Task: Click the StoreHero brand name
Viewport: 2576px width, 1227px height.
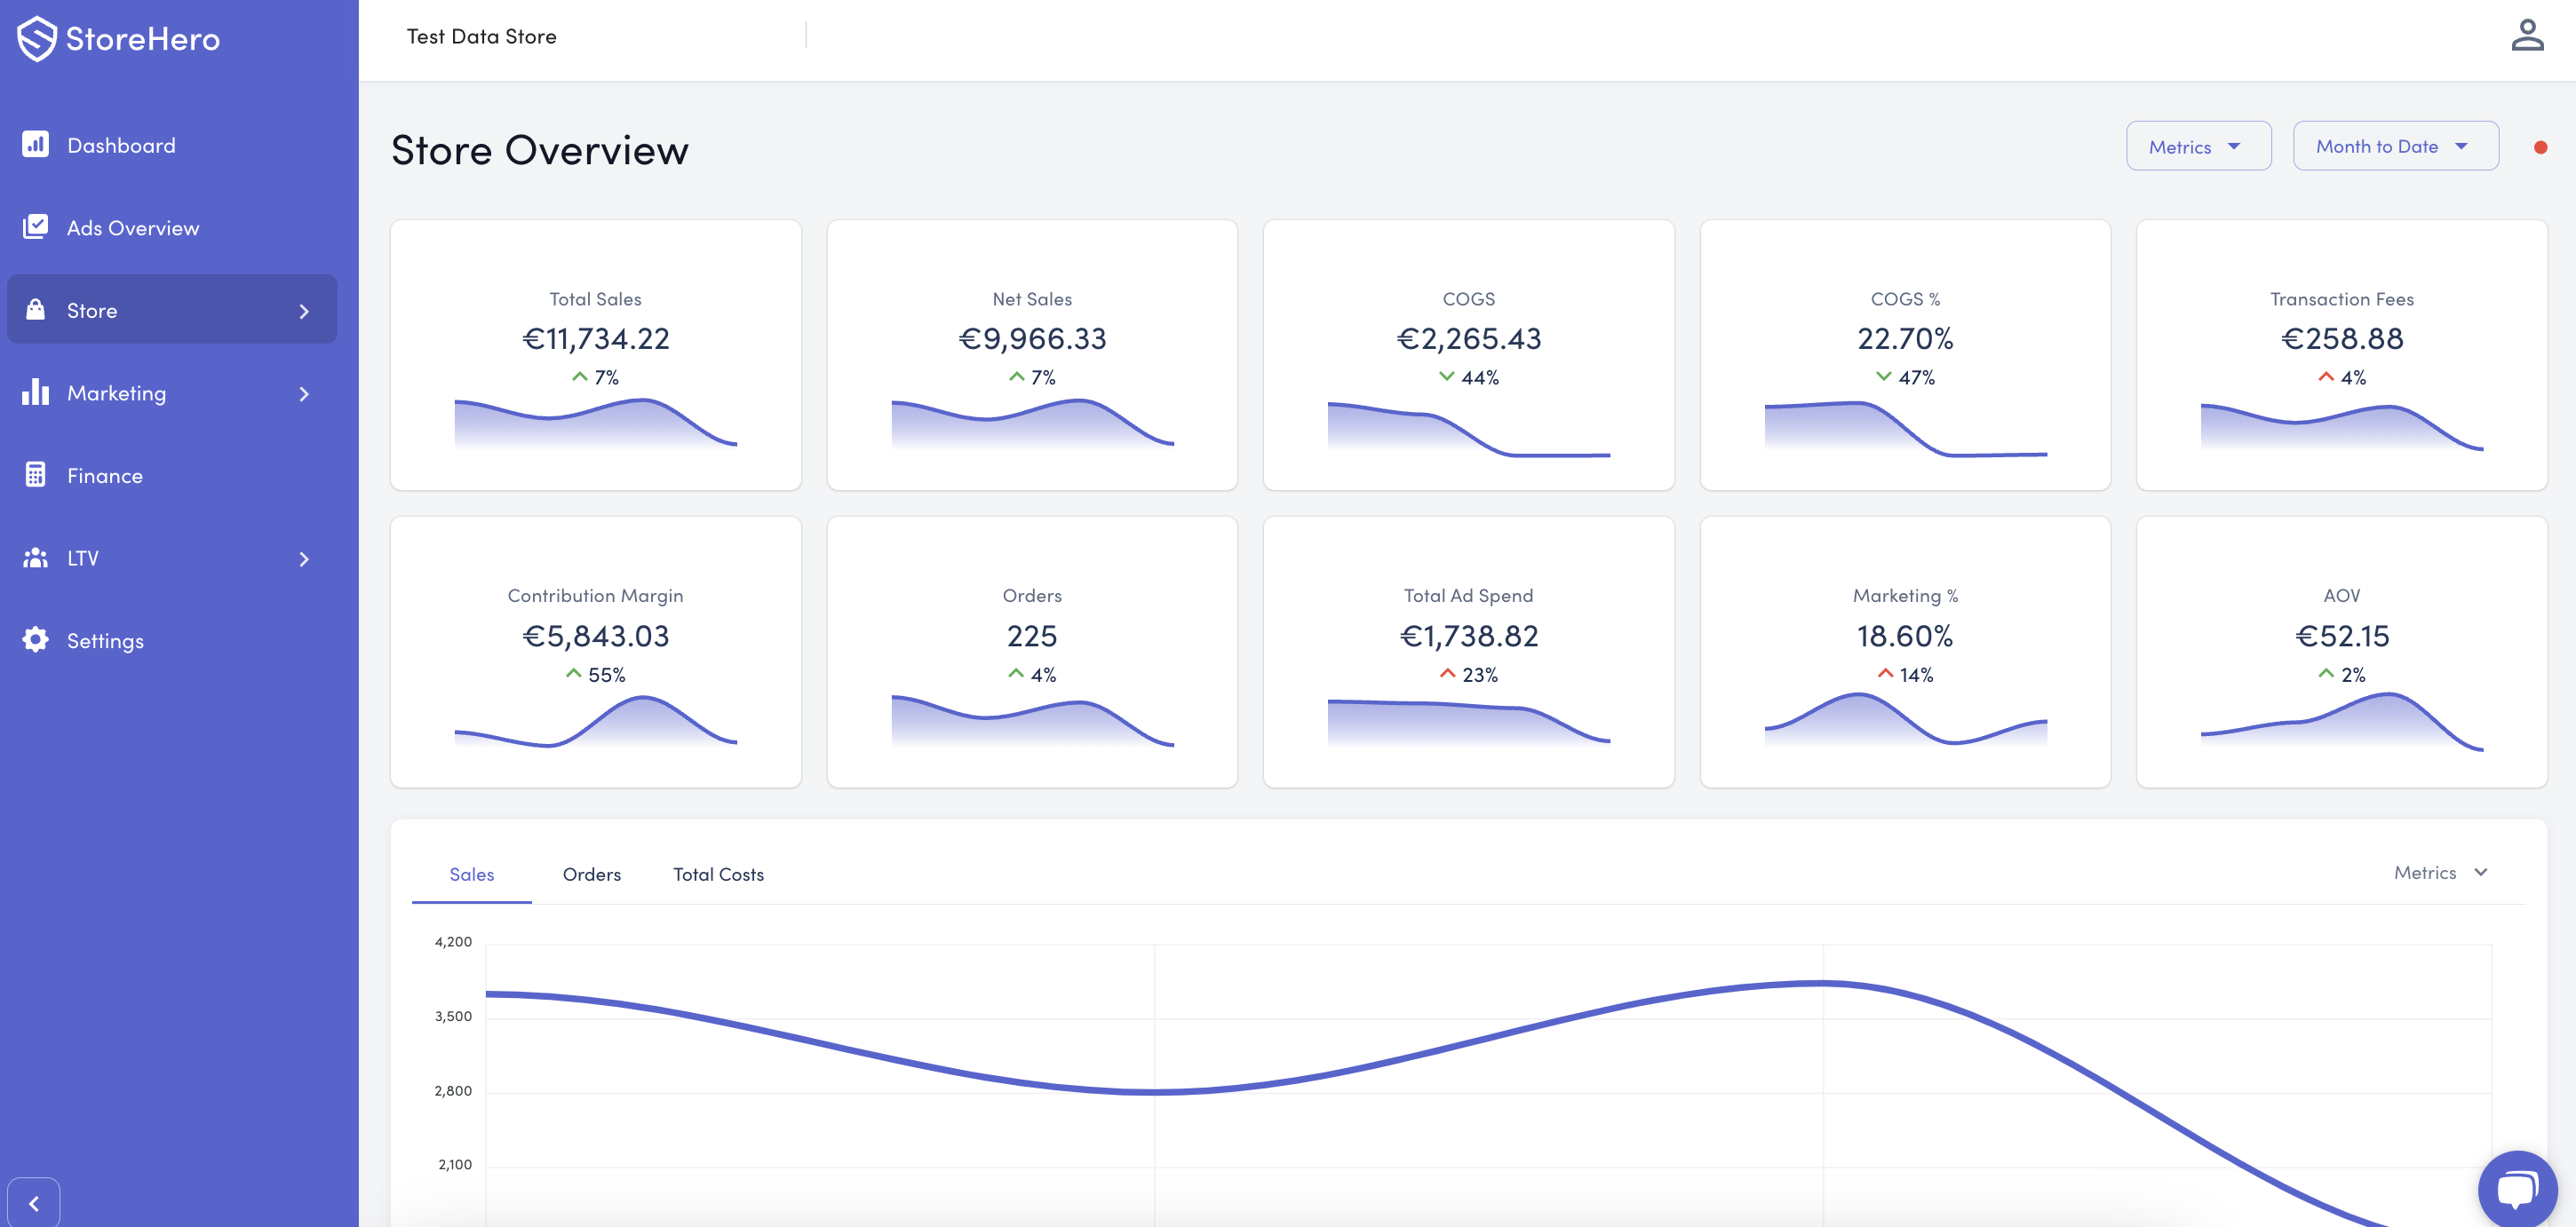Action: tap(142, 39)
